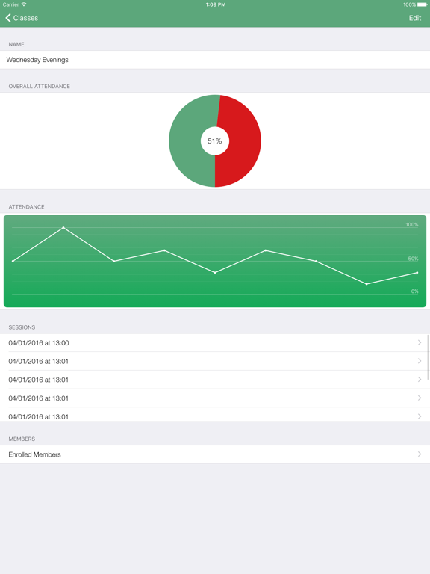430x574 pixels.
Task: Select the Wednesday Evenings name field
Action: click(215, 60)
